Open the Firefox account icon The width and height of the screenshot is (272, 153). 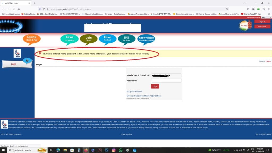pos(253,9)
